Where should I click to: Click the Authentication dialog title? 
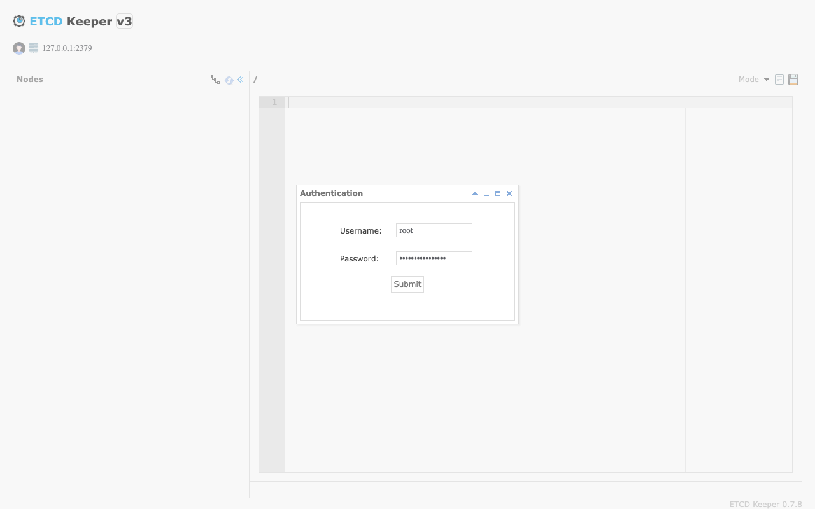coord(331,193)
